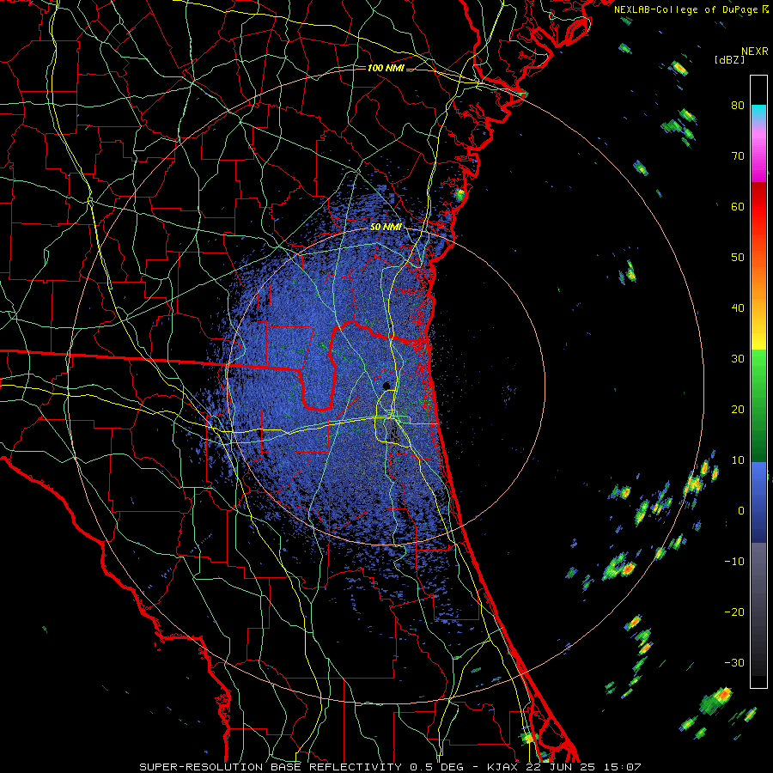Click the NEXLAB-College of DuPage label

tap(686, 9)
